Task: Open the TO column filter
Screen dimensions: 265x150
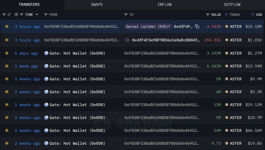Action: [126, 15]
